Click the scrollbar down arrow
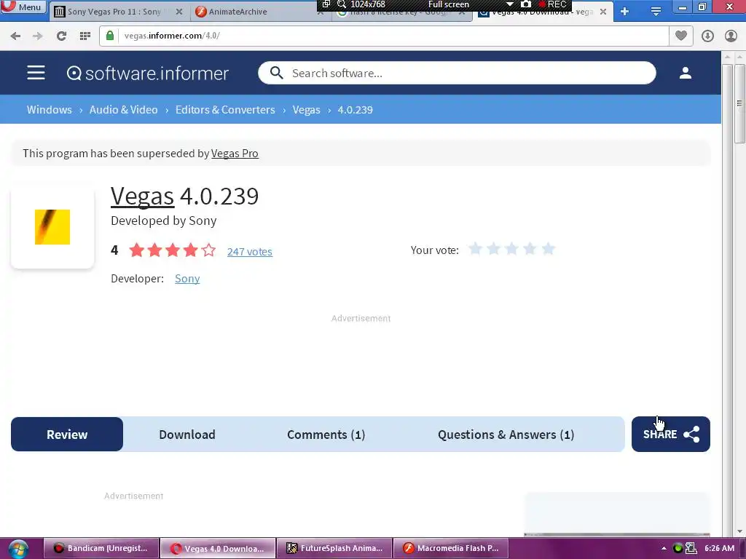 pos(739,531)
